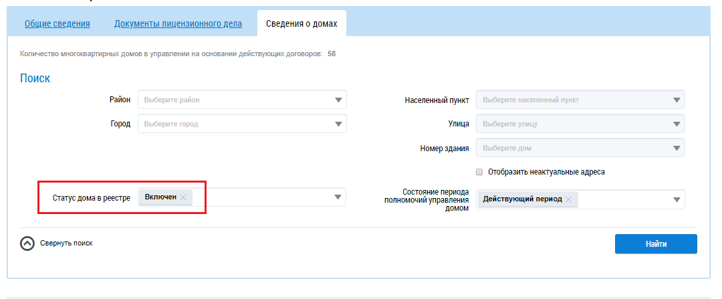Screen dimensions: 722x299
Task: Expand the Населенный пункт dropdown
Action: point(677,100)
